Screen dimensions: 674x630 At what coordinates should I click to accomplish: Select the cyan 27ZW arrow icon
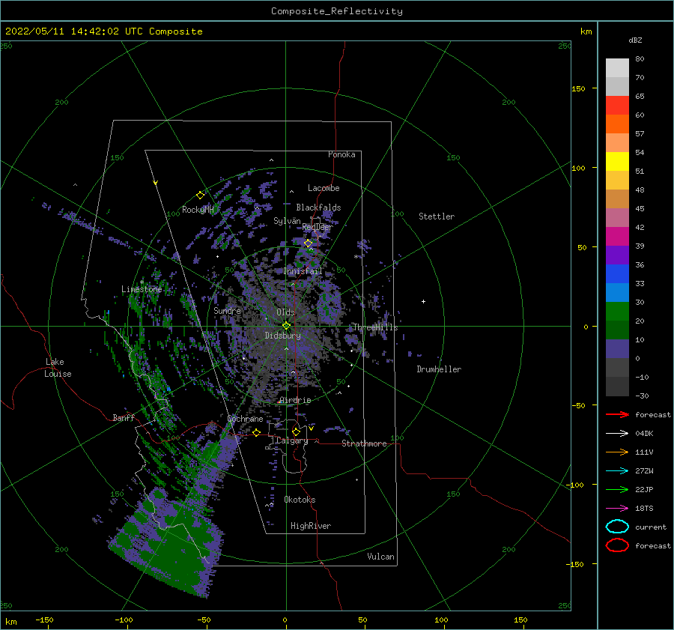point(617,471)
